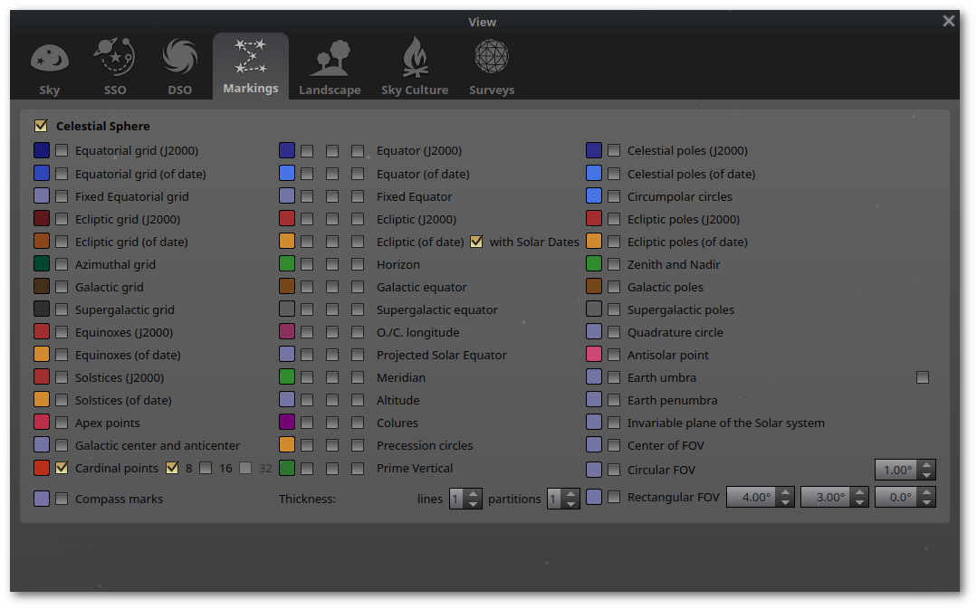Open Ecliptic grid (J2000) color swatch
Screen dimensions: 977x609
pyautogui.click(x=42, y=219)
